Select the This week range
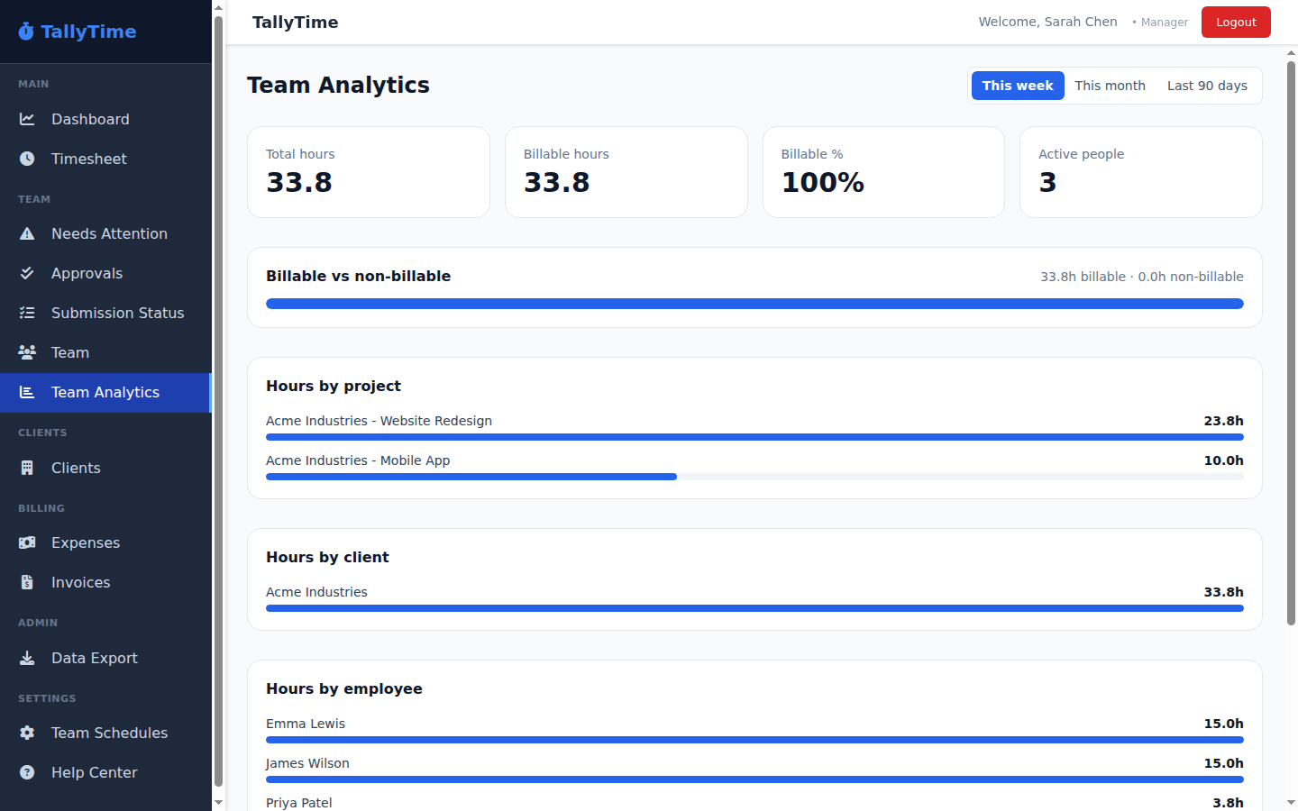 coord(1018,86)
